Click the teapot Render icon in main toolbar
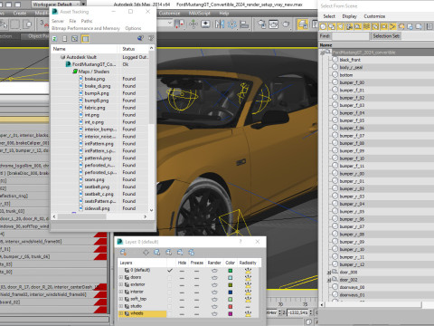The width and height of the screenshot is (434, 326). click(286, 24)
